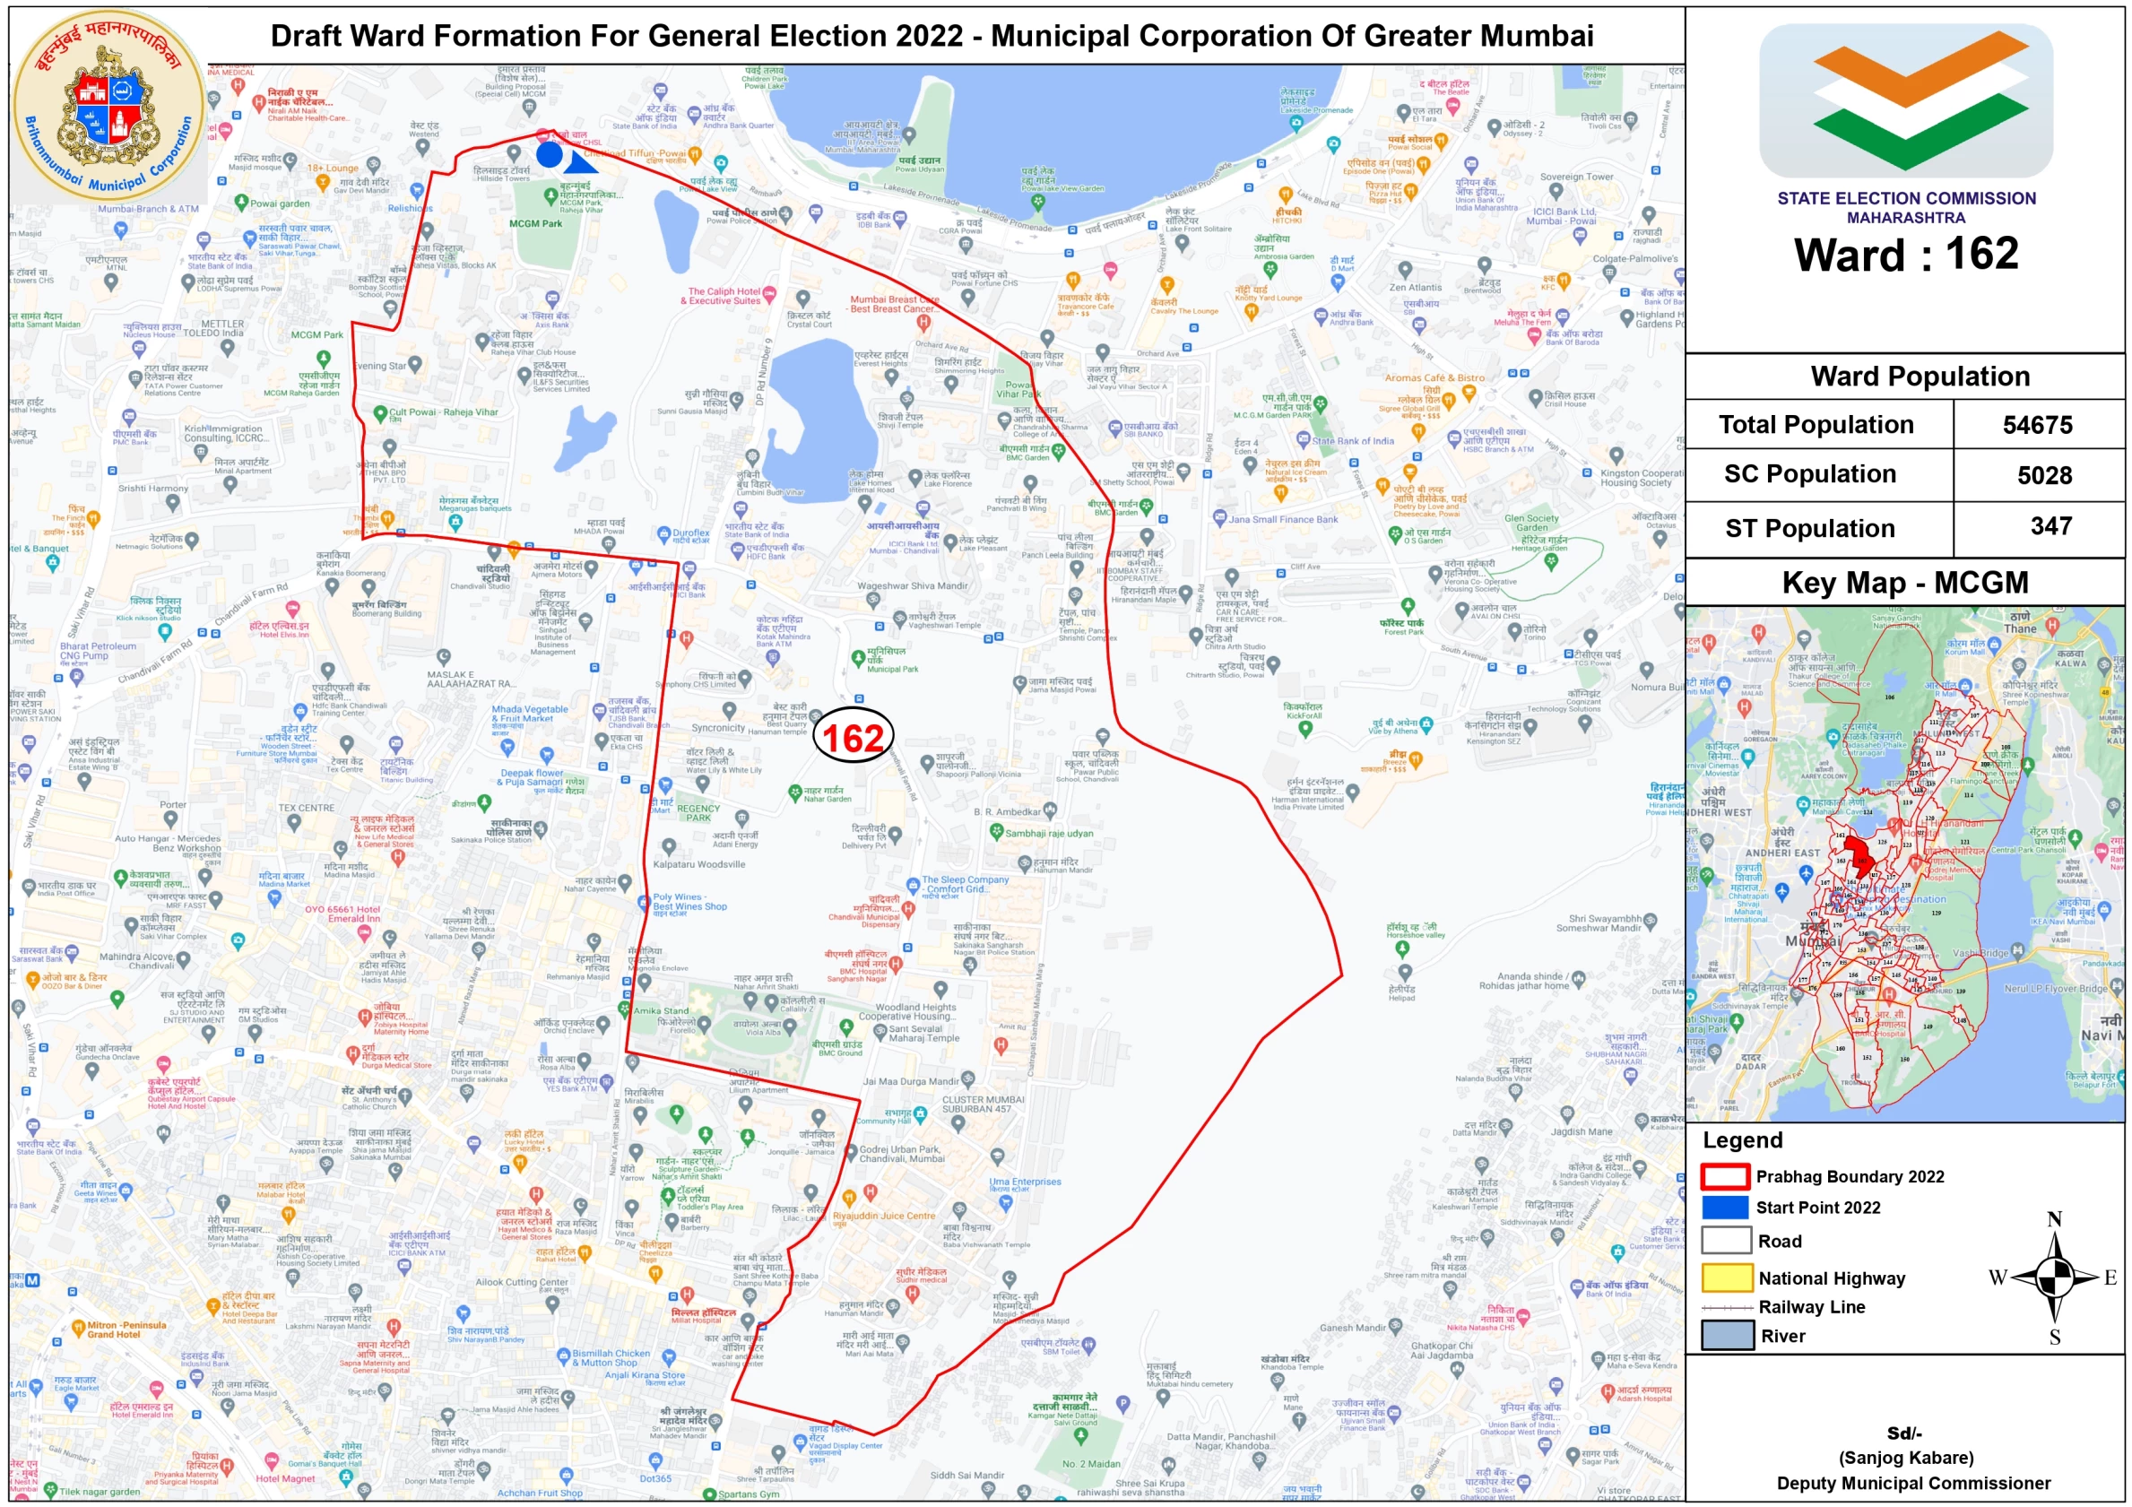Click the red 162 ward label oval
The image size is (2132, 1507).
click(853, 736)
